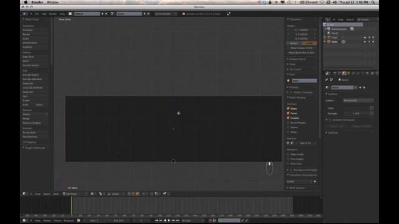This screenshot has width=399, height=224.
Task: Open the Add menu in info header
Action: [x=44, y=14]
